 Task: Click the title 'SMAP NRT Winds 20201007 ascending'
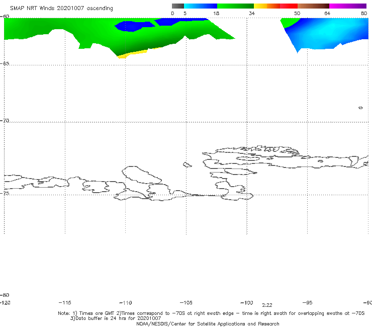tap(61, 9)
